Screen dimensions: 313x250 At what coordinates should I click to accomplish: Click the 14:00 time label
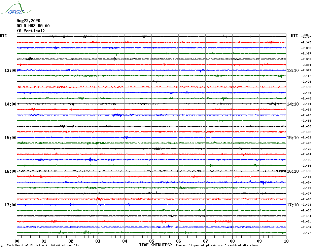click(10, 104)
